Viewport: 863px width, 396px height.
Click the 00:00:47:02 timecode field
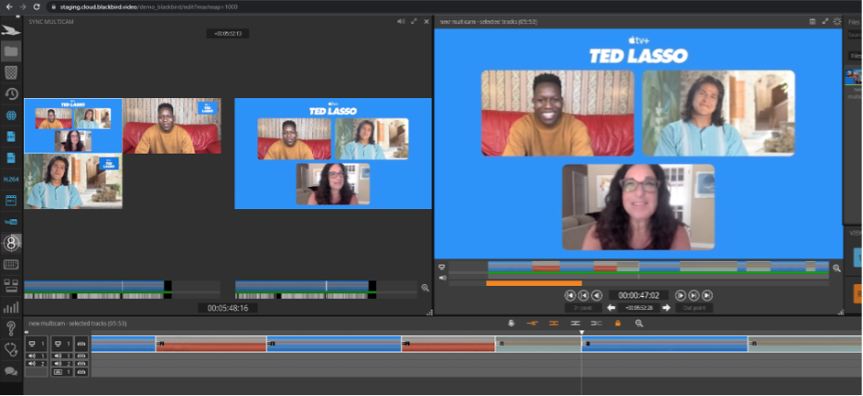click(x=638, y=295)
